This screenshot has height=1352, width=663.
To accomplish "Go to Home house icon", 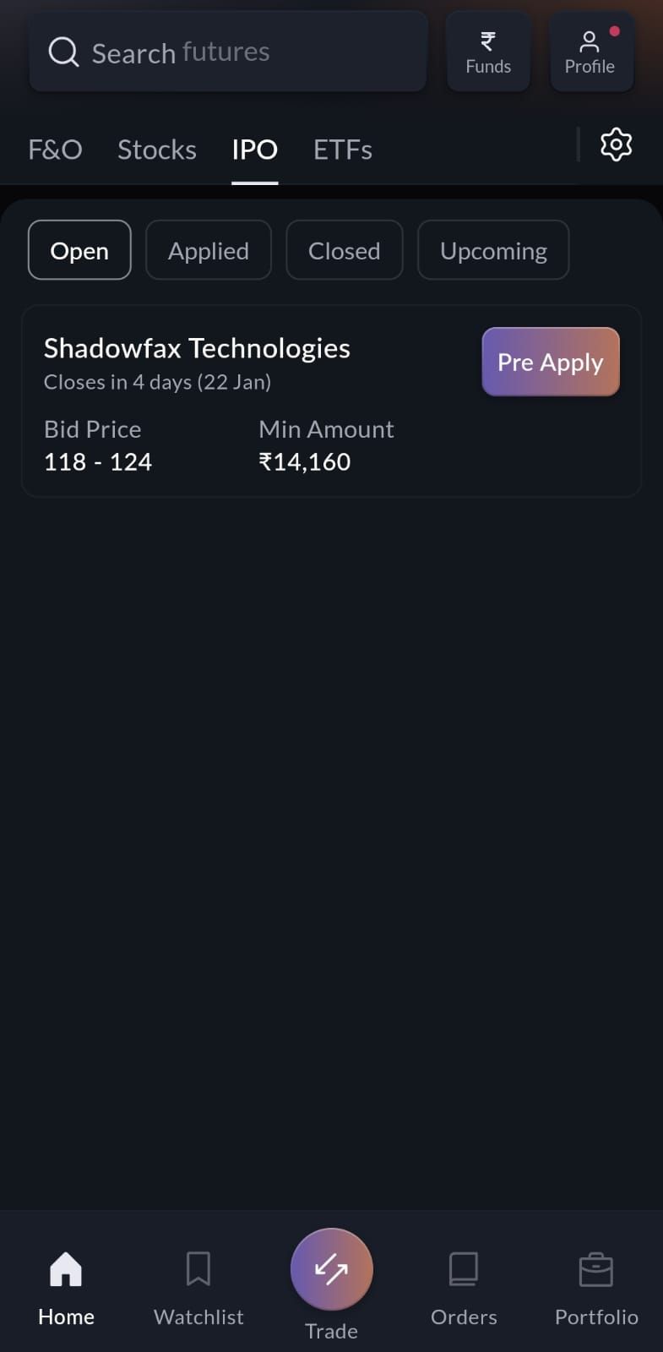I will tap(66, 1269).
